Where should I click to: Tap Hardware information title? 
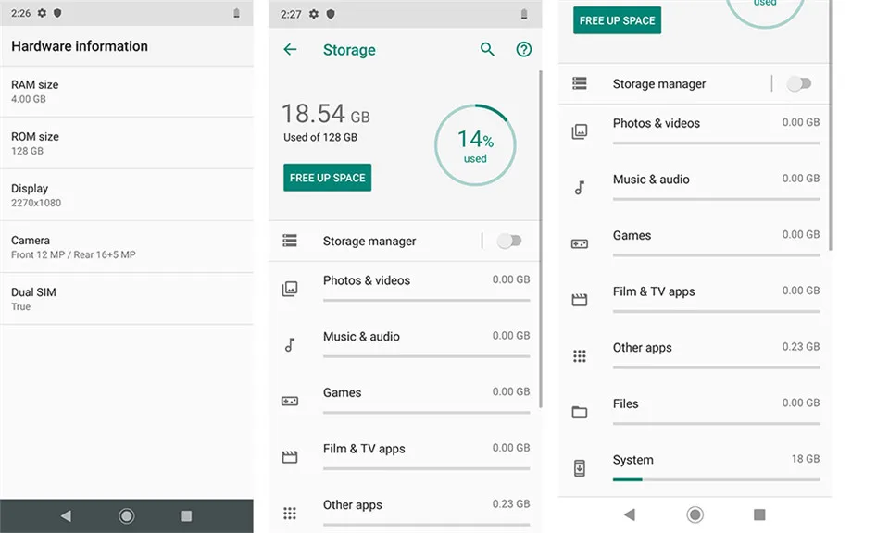(x=80, y=46)
